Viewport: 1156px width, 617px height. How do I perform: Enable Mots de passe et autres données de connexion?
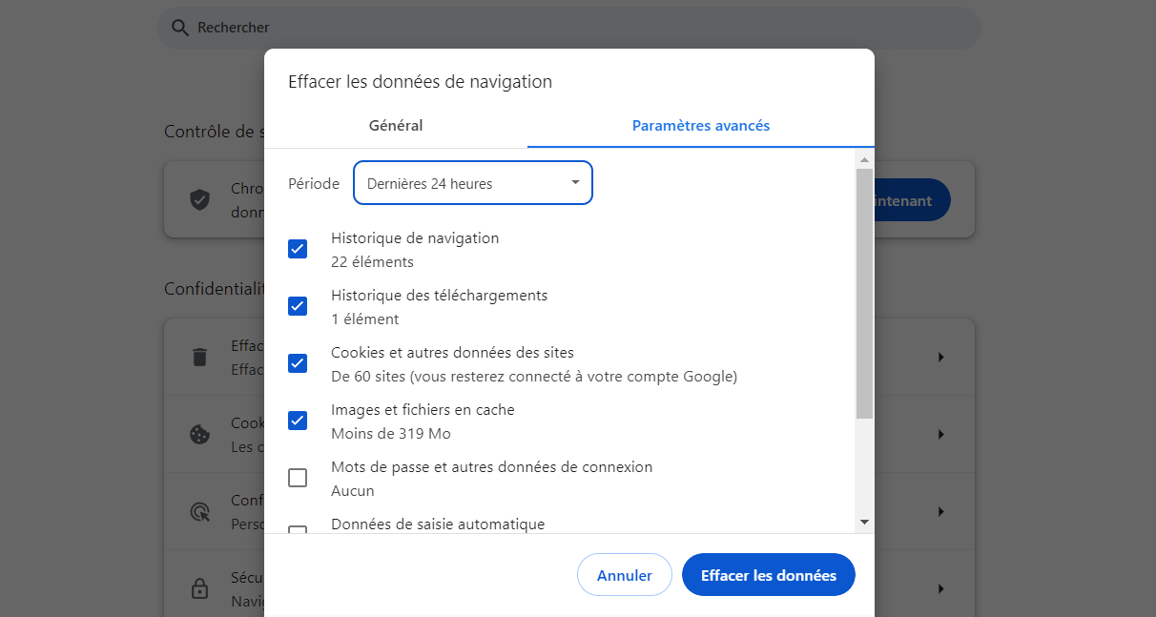coord(297,477)
